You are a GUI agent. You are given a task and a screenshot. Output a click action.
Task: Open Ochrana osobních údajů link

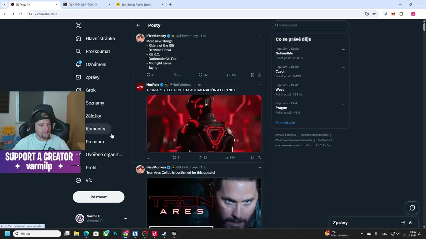[x=315, y=135]
